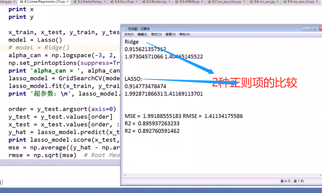
Task: Close the 8.7.roc_auc_intro.py tab
Action: 244,2
